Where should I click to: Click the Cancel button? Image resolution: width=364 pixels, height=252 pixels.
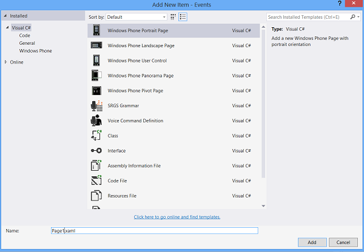(x=343, y=242)
